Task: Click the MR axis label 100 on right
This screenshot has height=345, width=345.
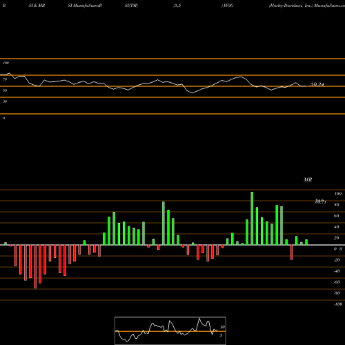Action: [x=338, y=194]
